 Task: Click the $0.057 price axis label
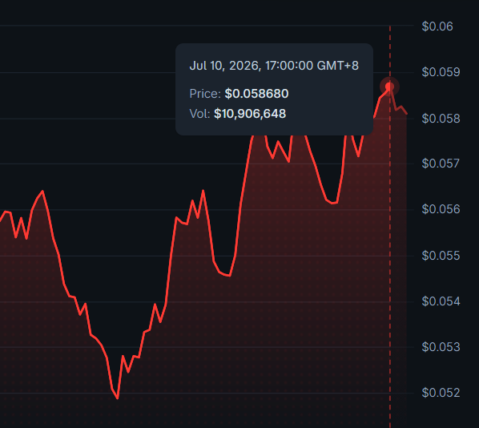click(x=441, y=164)
